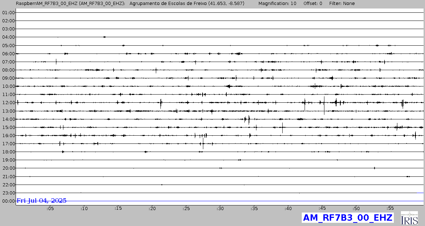Click the AM_RF7B3_00_EHZ station label

pyautogui.click(x=347, y=218)
